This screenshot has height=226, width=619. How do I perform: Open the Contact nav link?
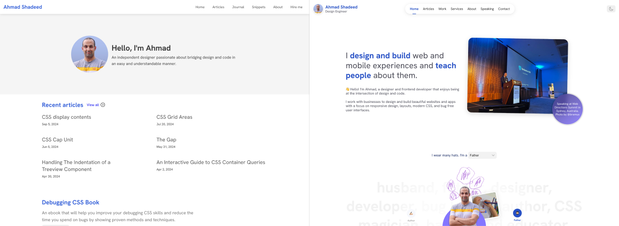point(504,9)
